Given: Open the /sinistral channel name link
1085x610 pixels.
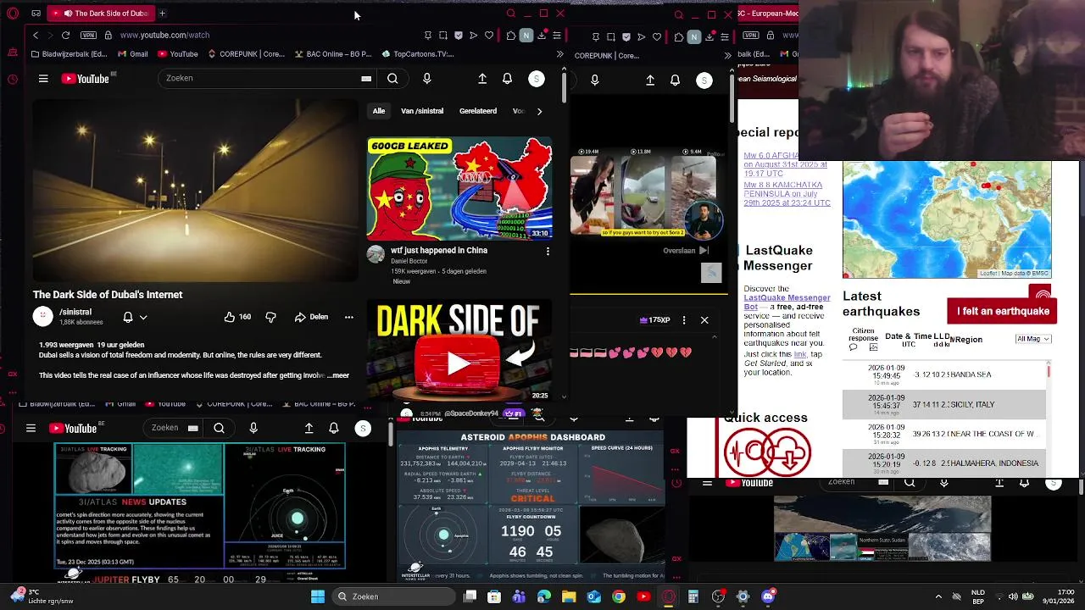Looking at the screenshot, I should 75,313.
